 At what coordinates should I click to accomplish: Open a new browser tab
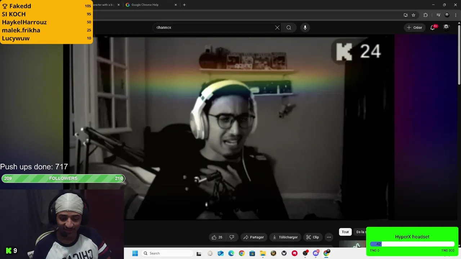(184, 5)
